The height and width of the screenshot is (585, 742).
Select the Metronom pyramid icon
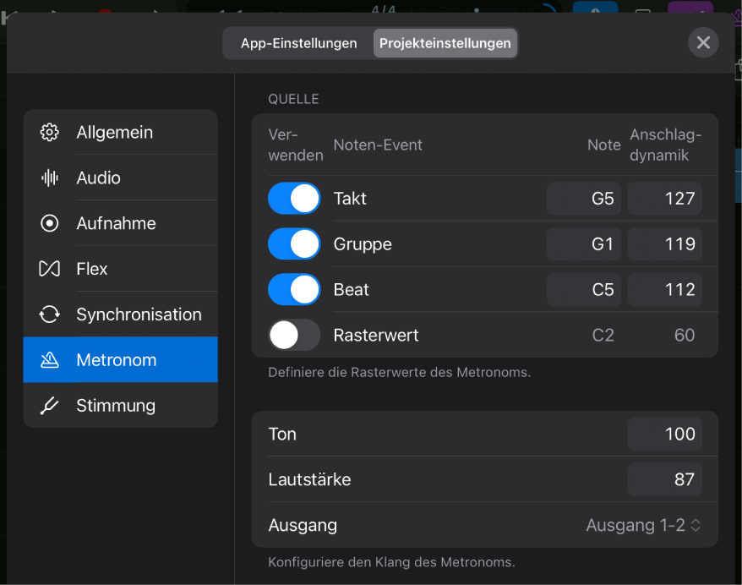click(x=49, y=359)
